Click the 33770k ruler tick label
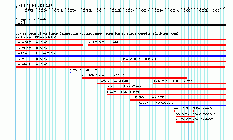 [58, 10]
